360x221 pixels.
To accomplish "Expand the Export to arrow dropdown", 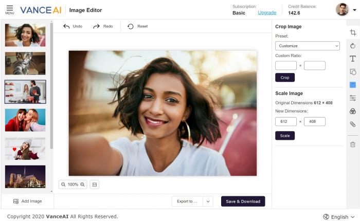I will tap(208, 201).
